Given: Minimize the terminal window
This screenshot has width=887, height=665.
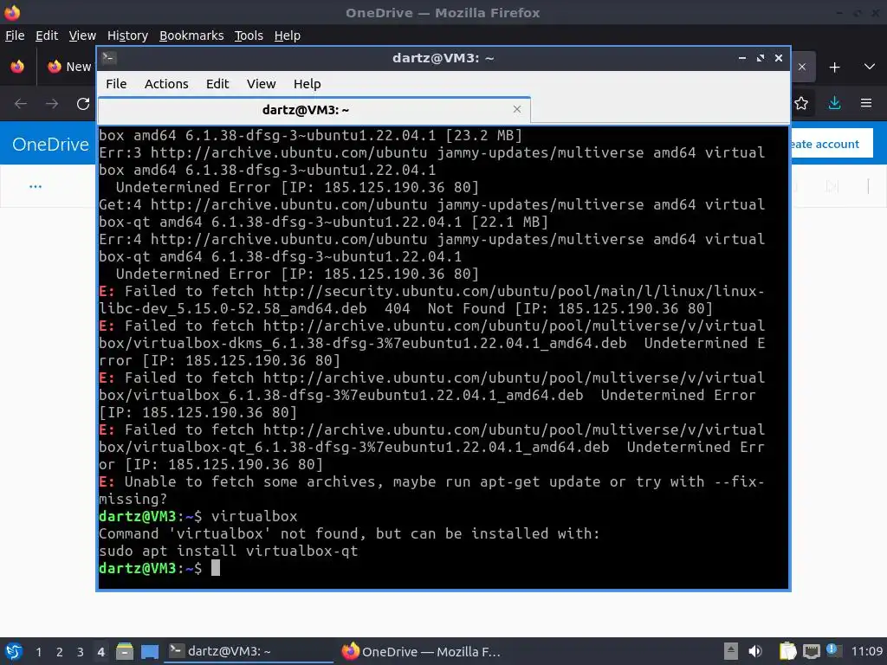Looking at the screenshot, I should click(742, 58).
